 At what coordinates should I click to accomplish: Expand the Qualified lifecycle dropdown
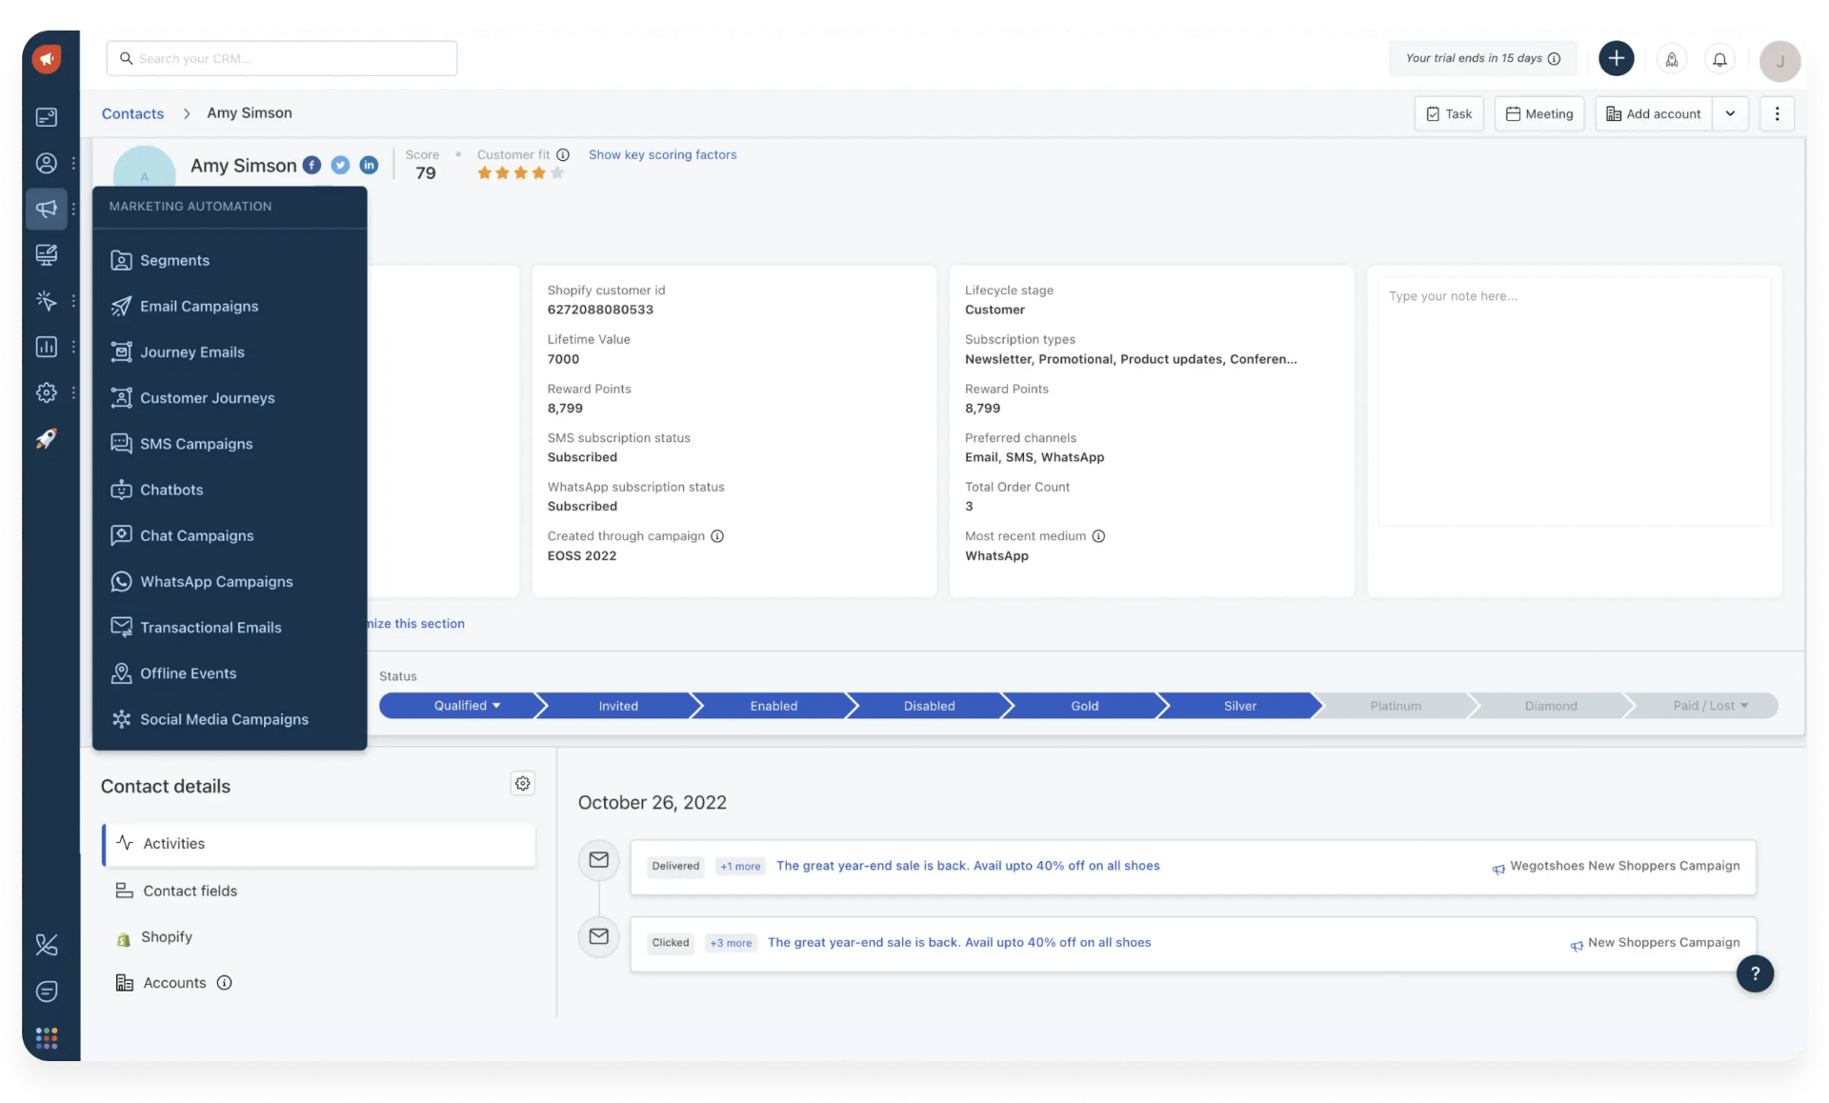pyautogui.click(x=467, y=707)
